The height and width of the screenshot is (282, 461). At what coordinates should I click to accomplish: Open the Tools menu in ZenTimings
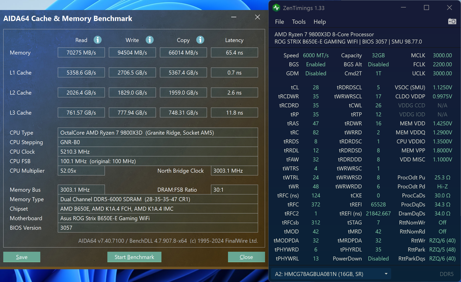coord(299,22)
